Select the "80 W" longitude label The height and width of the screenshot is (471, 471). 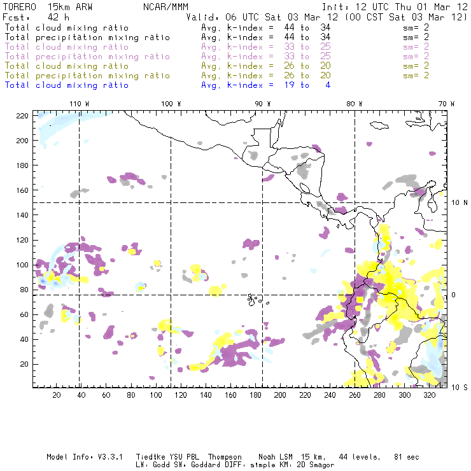click(x=354, y=104)
